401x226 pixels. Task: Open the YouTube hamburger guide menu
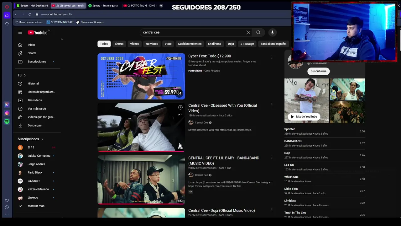pyautogui.click(x=20, y=32)
